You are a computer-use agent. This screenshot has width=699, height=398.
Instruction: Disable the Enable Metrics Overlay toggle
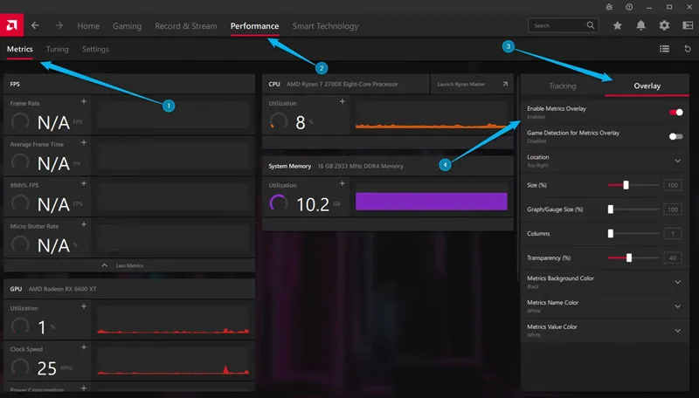[x=675, y=113]
